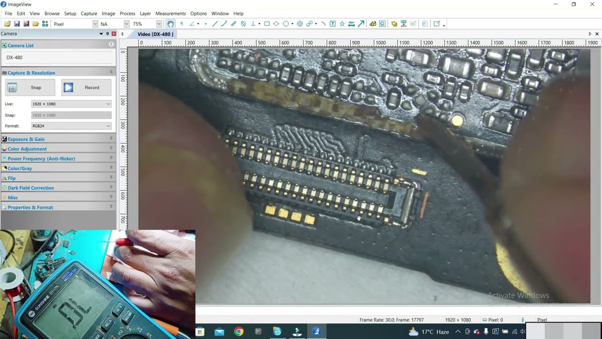The width and height of the screenshot is (602, 339).
Task: Select the circle measurement tool
Action: click(286, 24)
